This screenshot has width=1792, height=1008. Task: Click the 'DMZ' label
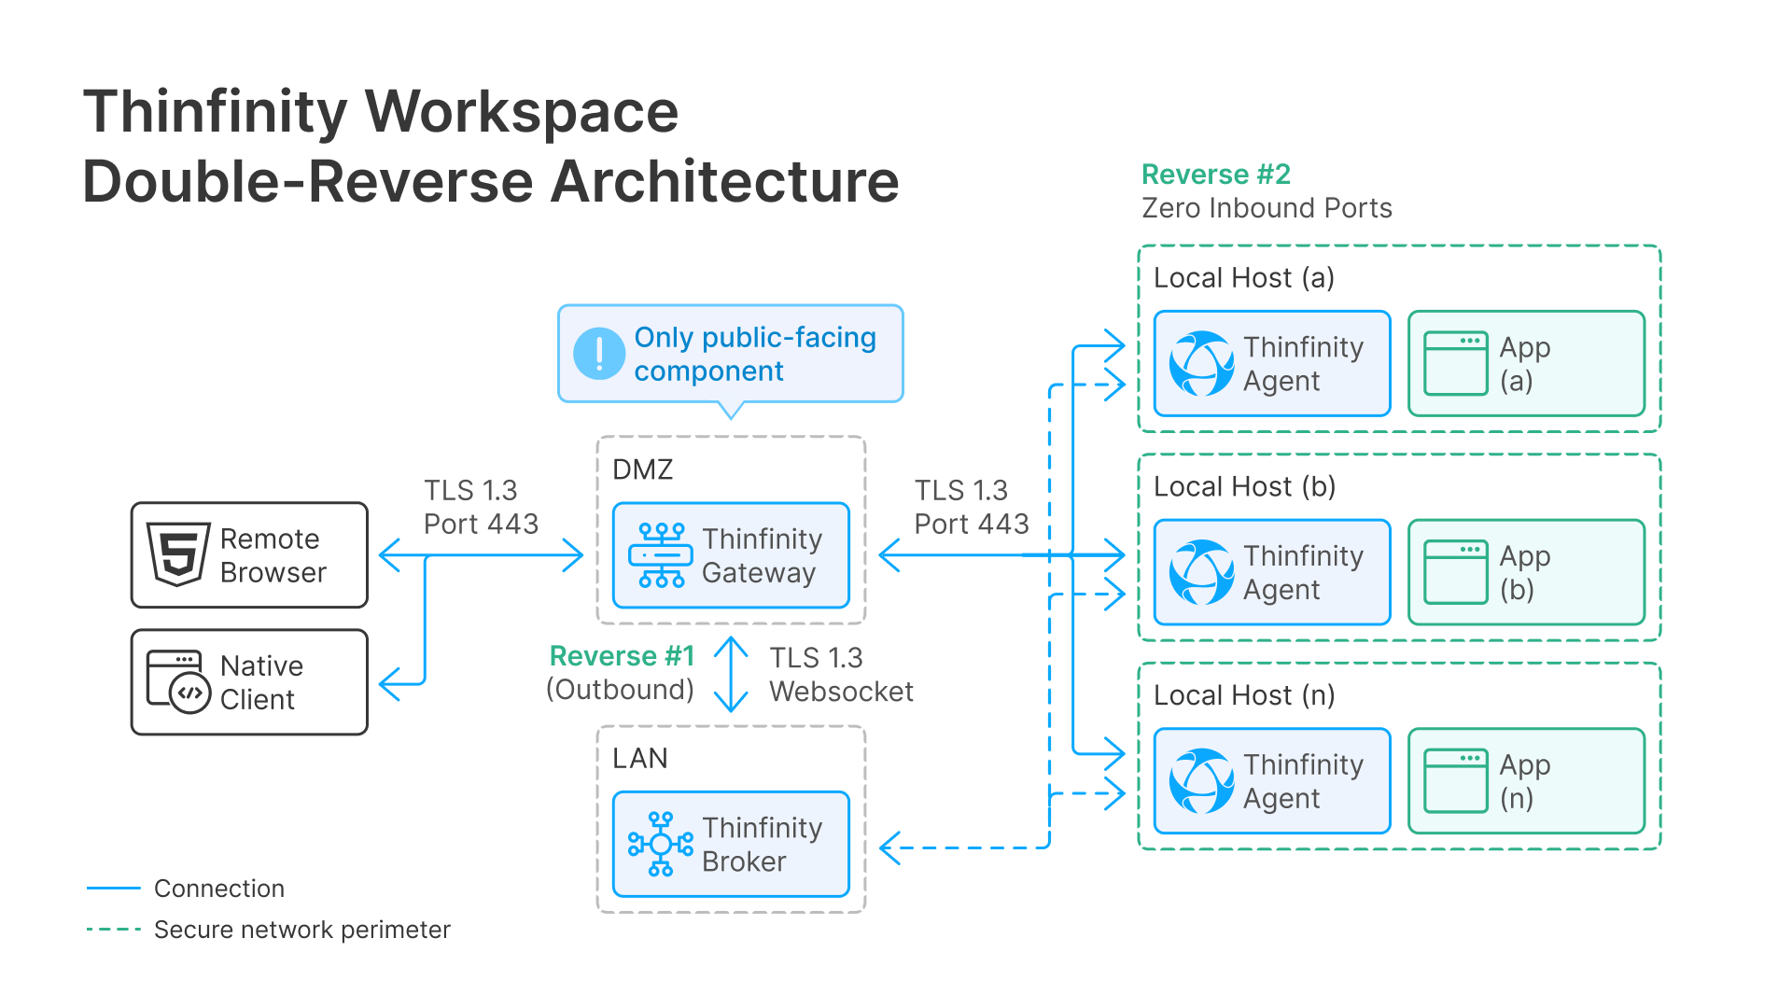642,469
